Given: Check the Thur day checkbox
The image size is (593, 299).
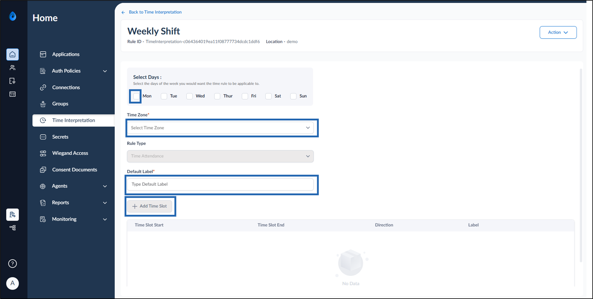Looking at the screenshot, I should 217,96.
